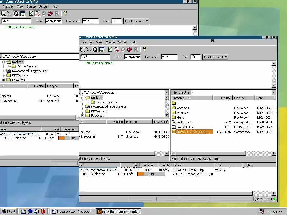Click Quickconnect button in back window
The image size is (287, 215).
pos(134,21)
